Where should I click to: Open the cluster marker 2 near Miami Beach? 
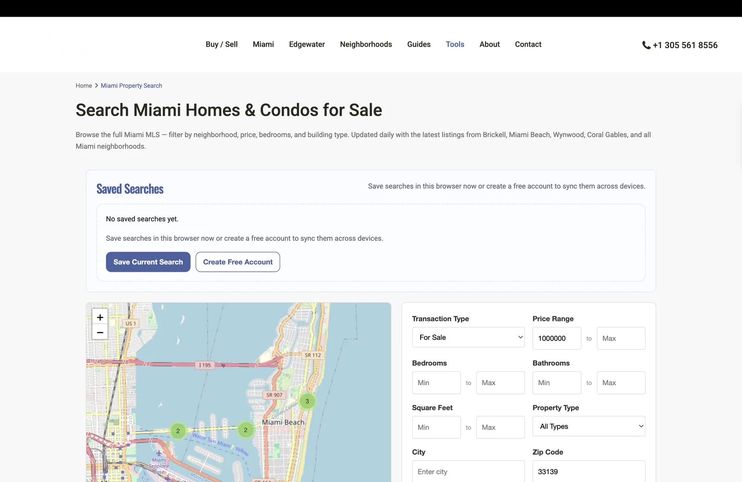pyautogui.click(x=246, y=430)
